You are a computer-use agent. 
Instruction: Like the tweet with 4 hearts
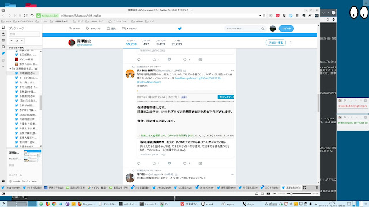(x=184, y=163)
